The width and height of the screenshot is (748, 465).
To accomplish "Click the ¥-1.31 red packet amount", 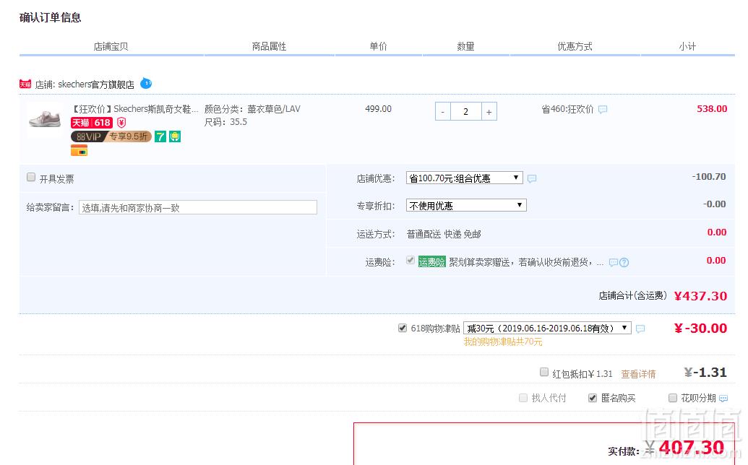I will pyautogui.click(x=705, y=372).
